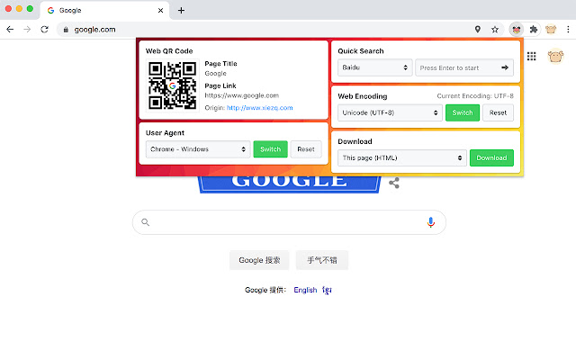576x360 pixels.
Task: Click the 手气不错 button
Action: (322, 260)
